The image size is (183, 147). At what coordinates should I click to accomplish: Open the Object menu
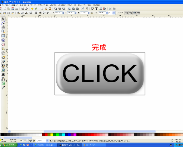point(43,5)
